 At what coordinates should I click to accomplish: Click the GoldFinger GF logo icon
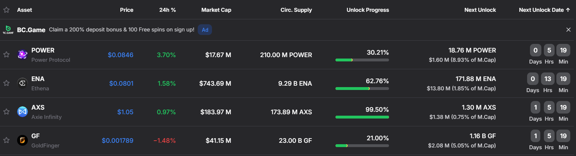[22, 140]
